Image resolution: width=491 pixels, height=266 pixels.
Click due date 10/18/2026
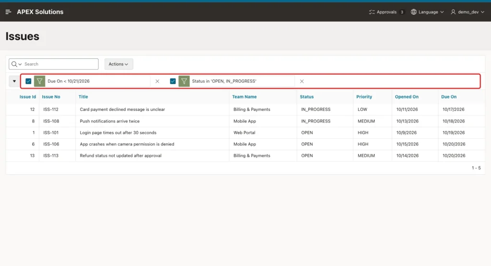(x=454, y=121)
